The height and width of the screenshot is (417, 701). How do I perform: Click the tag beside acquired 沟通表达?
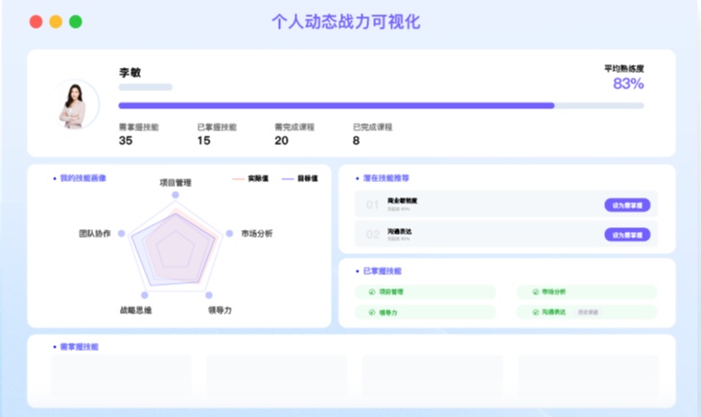point(588,312)
